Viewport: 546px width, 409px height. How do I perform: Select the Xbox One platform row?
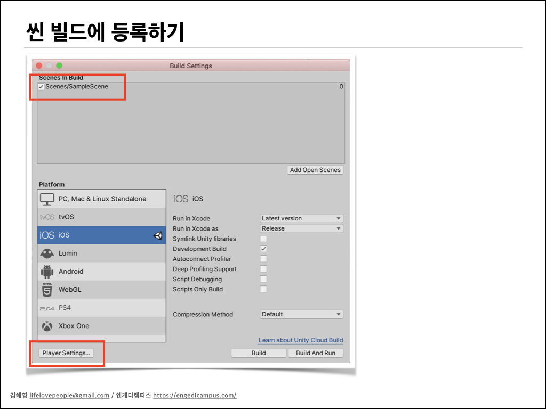tap(102, 326)
